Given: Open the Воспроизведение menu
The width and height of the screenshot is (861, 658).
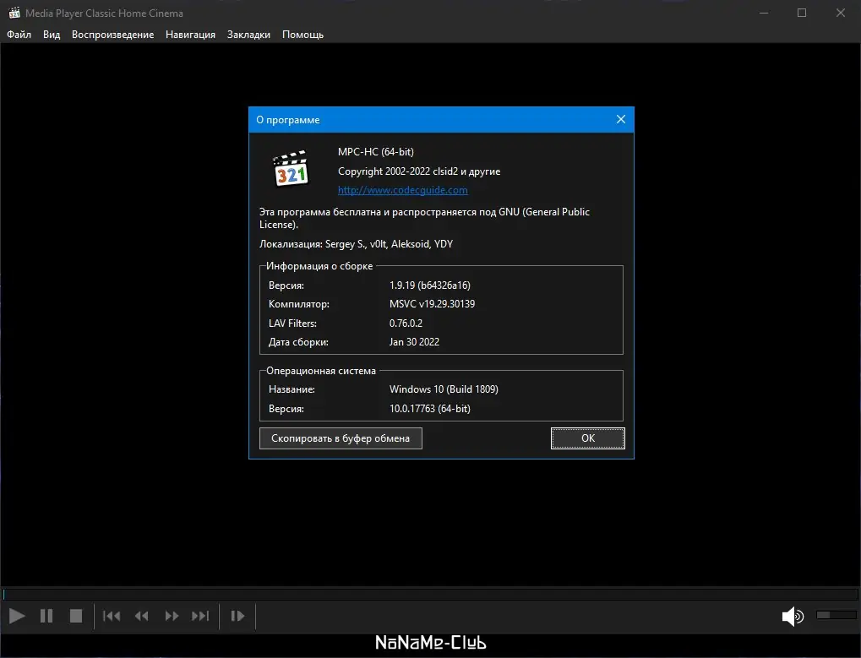Looking at the screenshot, I should (112, 35).
